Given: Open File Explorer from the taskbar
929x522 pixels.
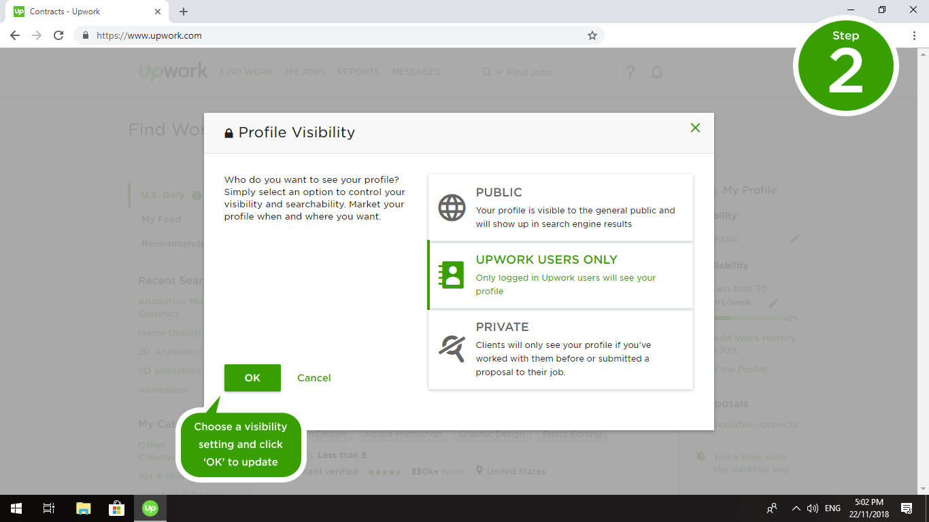Looking at the screenshot, I should tap(83, 508).
